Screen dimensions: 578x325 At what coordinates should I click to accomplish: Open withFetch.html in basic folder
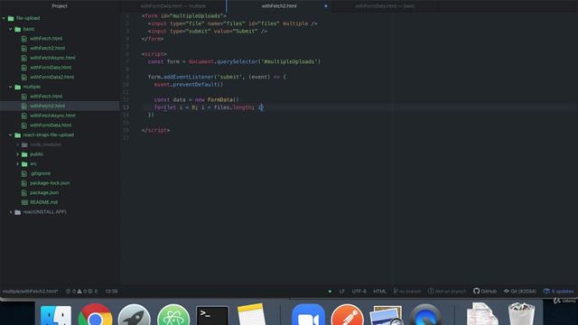46,38
